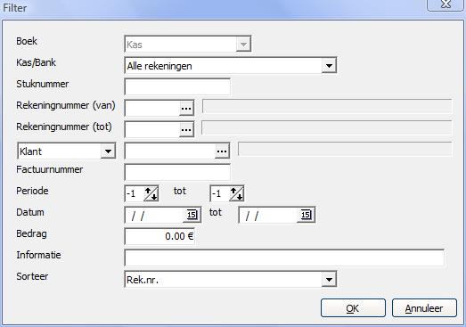The width and height of the screenshot is (466, 327).
Task: Open calendar for Datum start field
Action: 192,215
